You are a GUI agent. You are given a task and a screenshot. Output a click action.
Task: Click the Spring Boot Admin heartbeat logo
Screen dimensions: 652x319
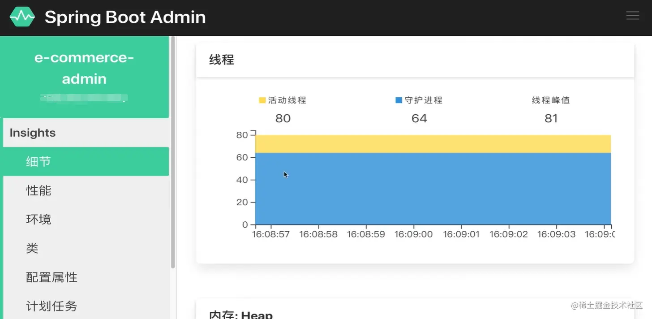click(22, 17)
